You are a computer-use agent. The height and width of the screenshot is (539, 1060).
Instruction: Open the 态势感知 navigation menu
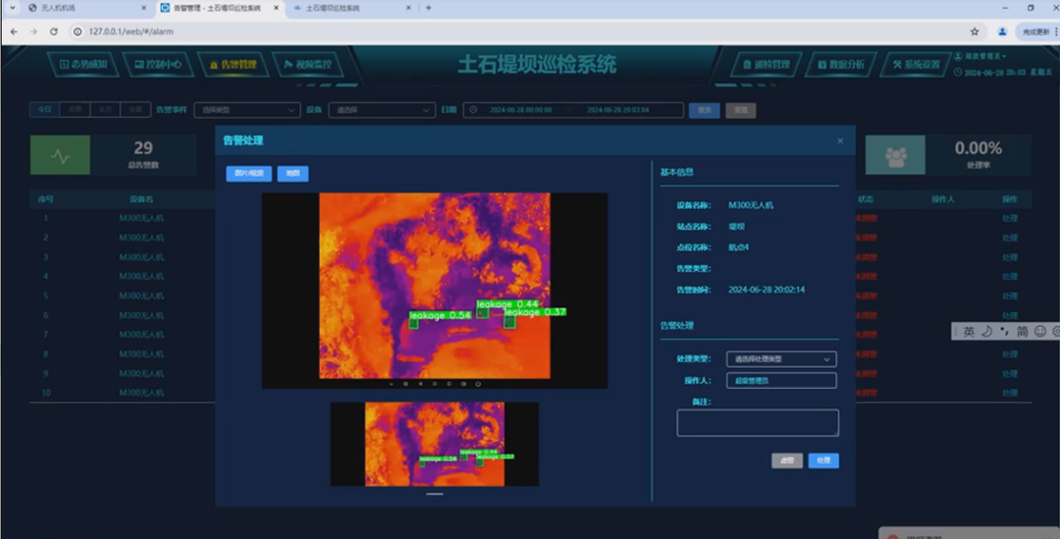pos(83,64)
